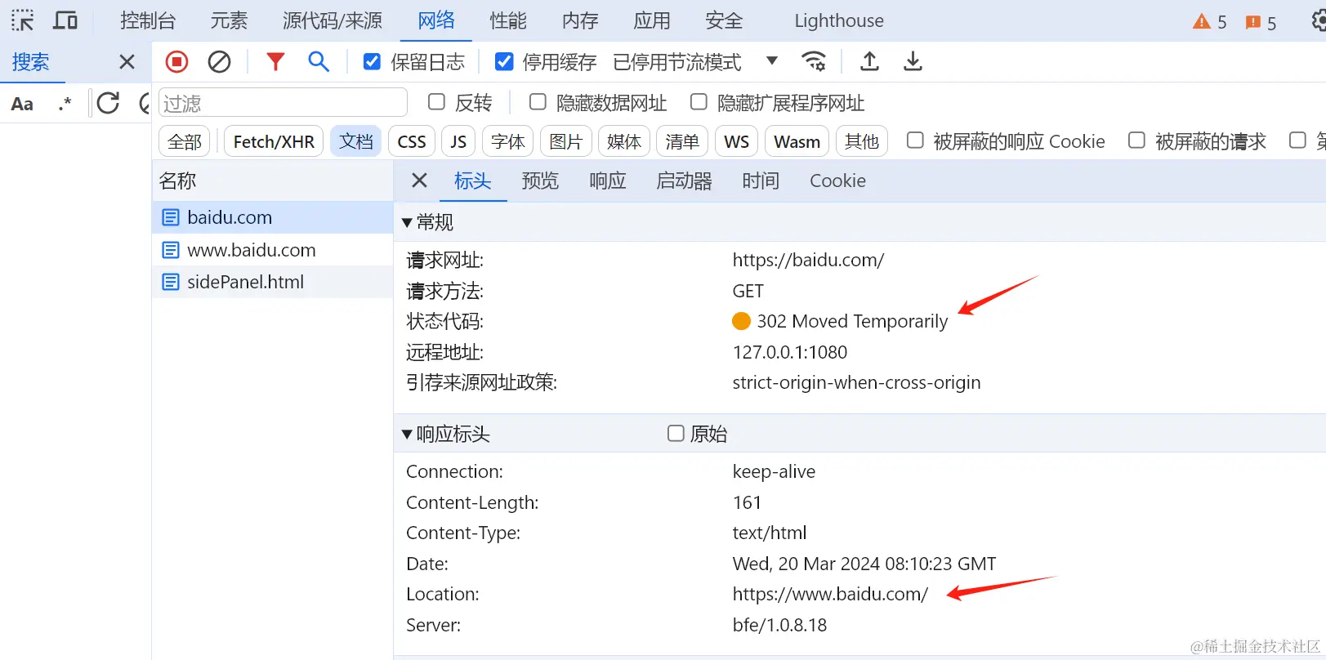Open the 源代码/来源 tab

(x=333, y=20)
